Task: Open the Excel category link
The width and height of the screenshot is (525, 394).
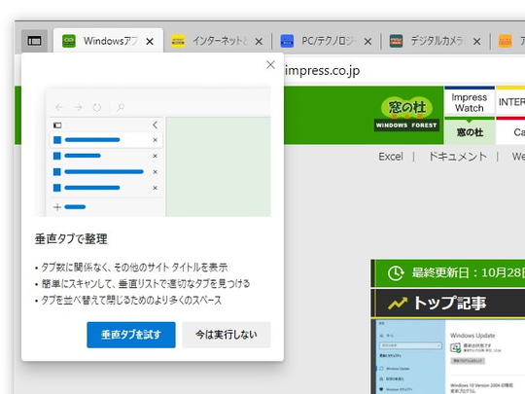Action: (x=391, y=157)
